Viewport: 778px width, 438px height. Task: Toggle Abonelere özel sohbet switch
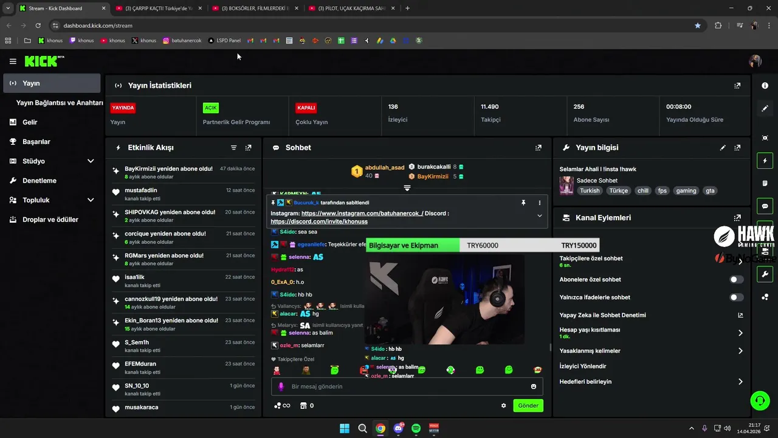click(737, 280)
